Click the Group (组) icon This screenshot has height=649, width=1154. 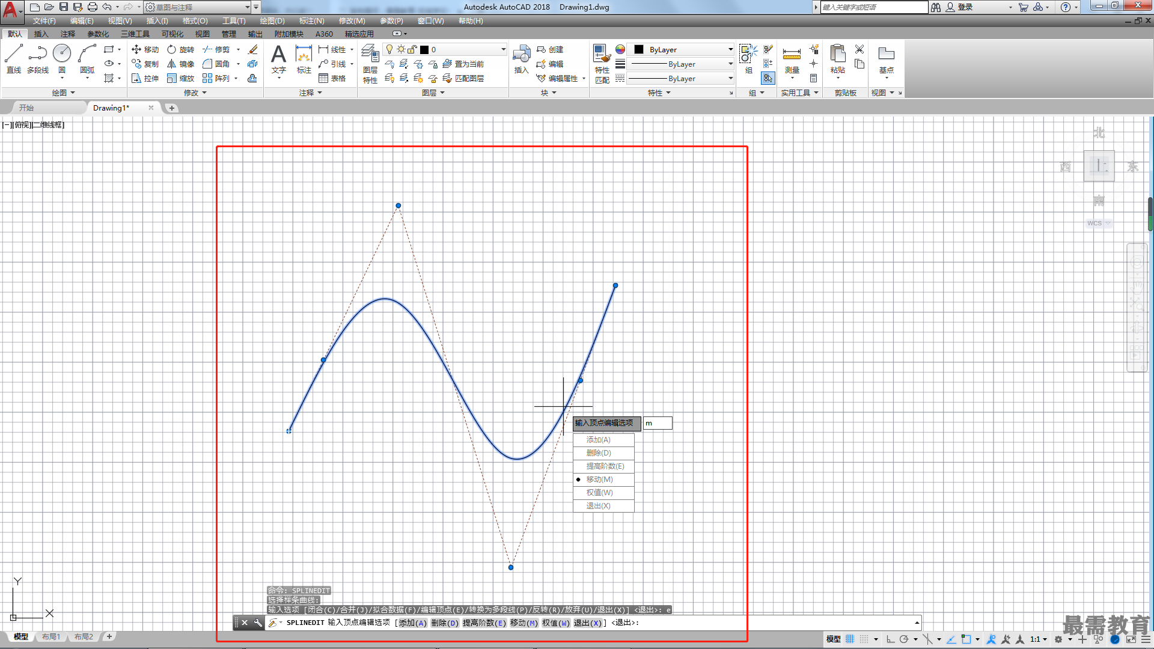click(748, 58)
